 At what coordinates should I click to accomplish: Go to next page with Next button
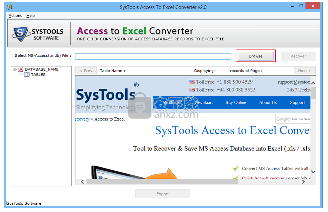tap(304, 71)
